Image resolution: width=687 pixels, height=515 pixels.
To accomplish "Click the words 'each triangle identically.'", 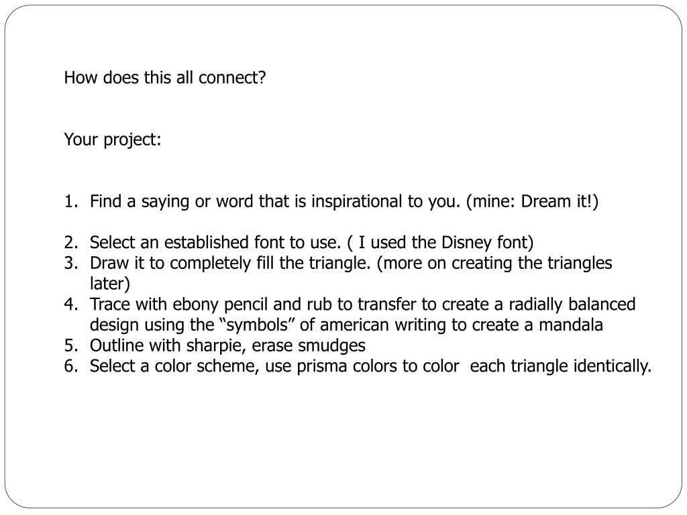I will [x=561, y=366].
